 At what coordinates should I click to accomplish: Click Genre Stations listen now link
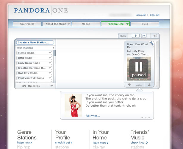[x=24, y=142]
